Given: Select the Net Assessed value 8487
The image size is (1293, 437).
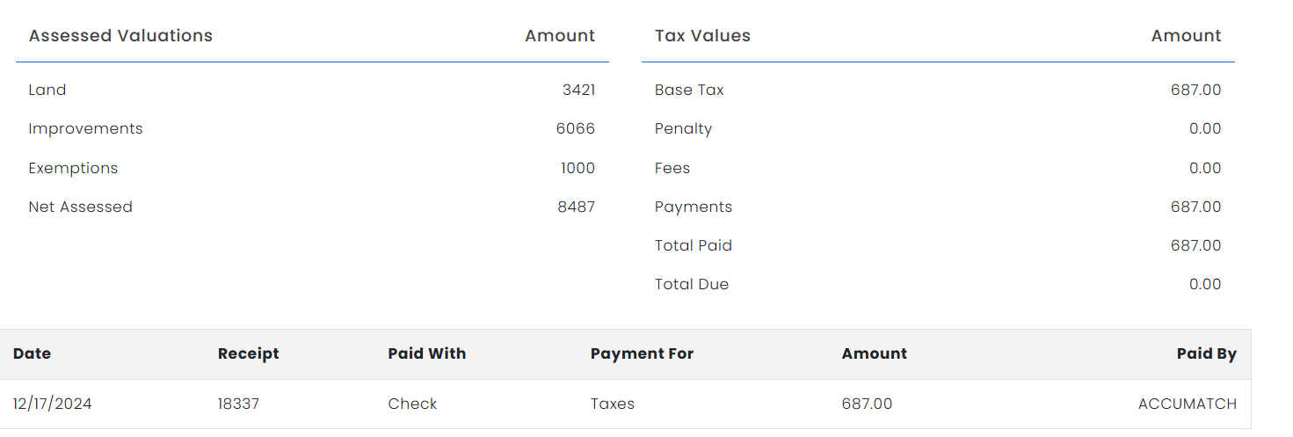Looking at the screenshot, I should pyautogui.click(x=576, y=207).
